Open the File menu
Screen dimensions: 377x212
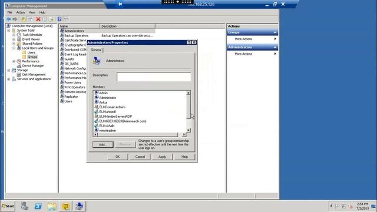[9, 12]
